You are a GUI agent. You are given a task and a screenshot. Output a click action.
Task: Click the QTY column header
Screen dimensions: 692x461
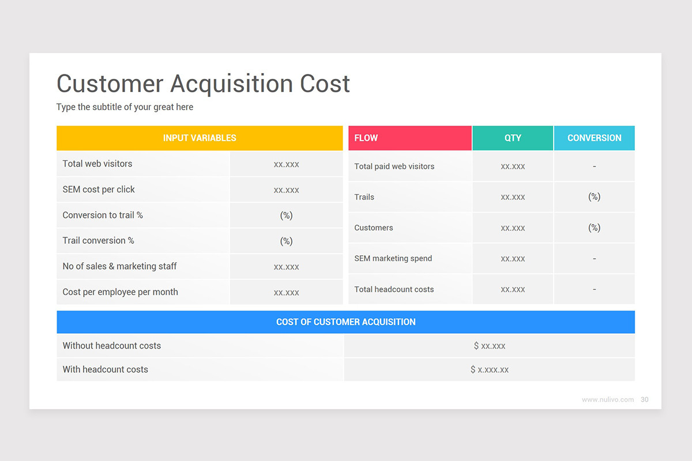pos(513,138)
